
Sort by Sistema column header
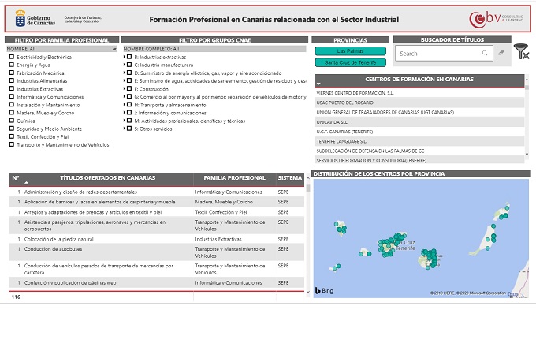[290, 177]
